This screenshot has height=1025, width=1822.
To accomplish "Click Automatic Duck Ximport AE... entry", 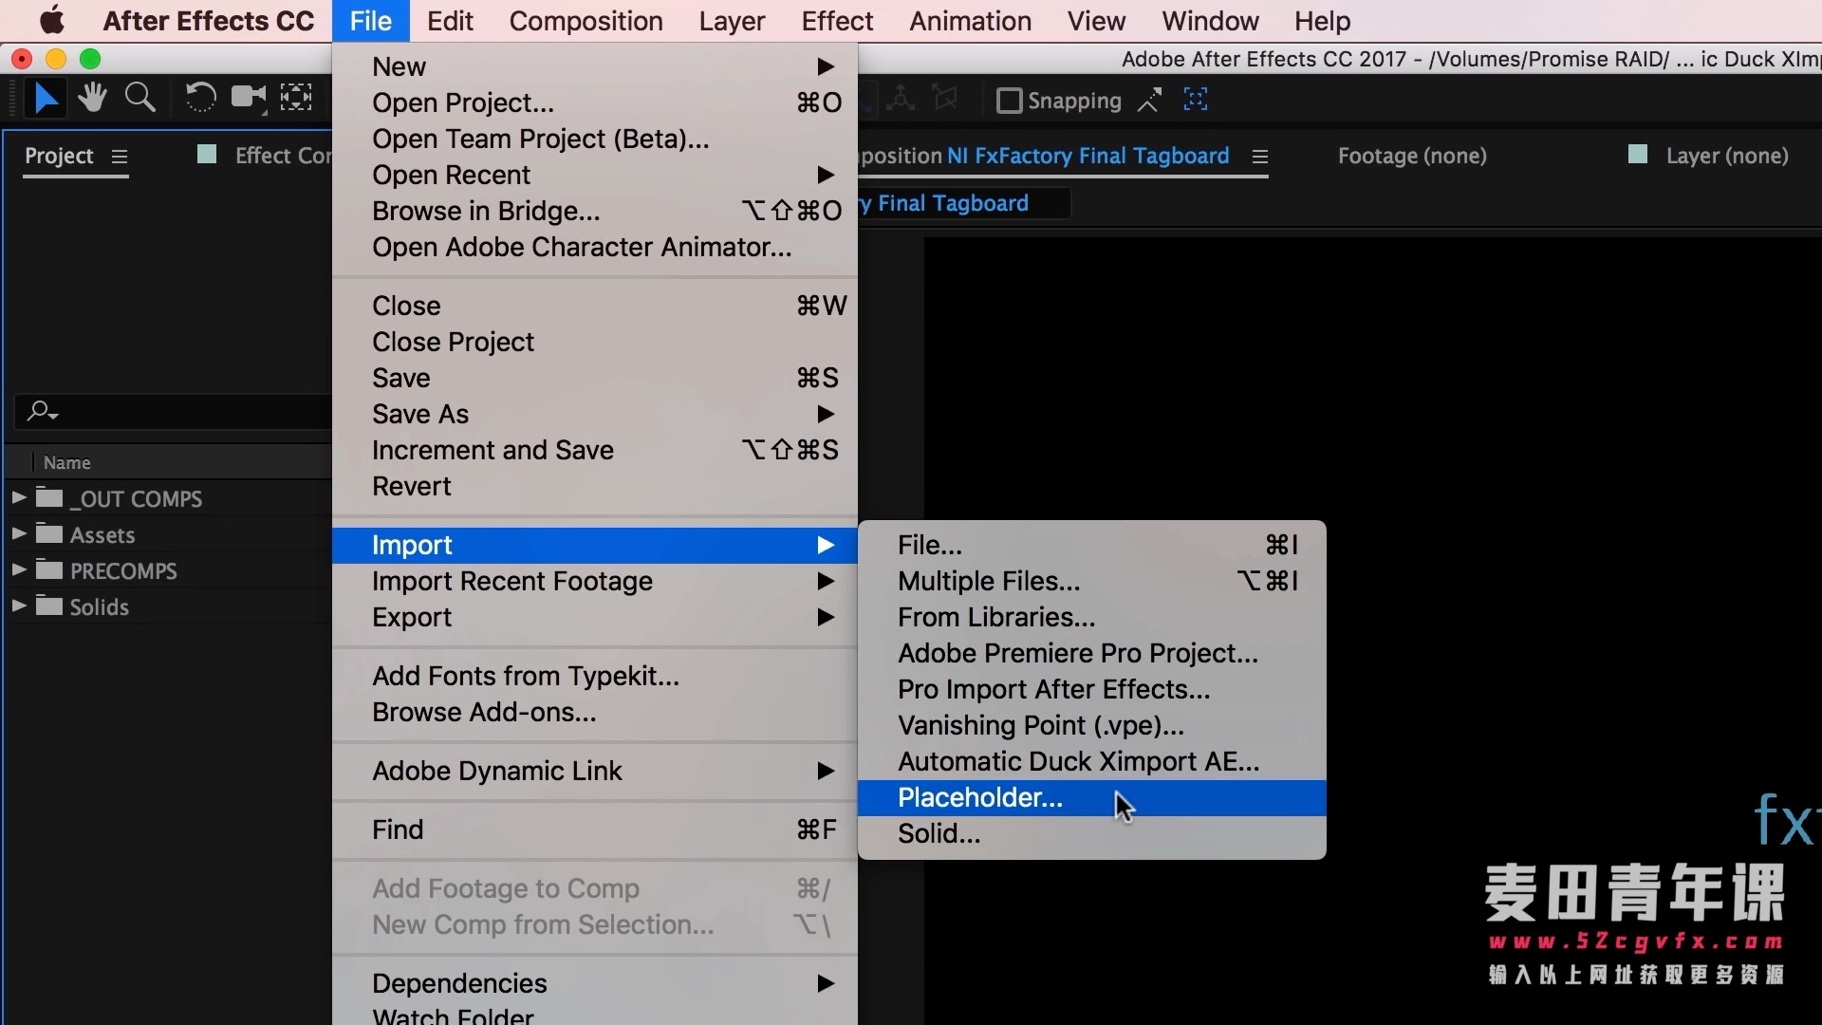I will point(1078,762).
